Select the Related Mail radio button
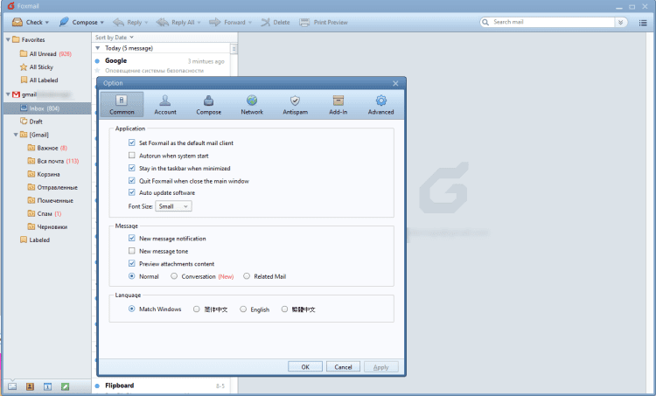The width and height of the screenshot is (656, 396). click(x=247, y=276)
